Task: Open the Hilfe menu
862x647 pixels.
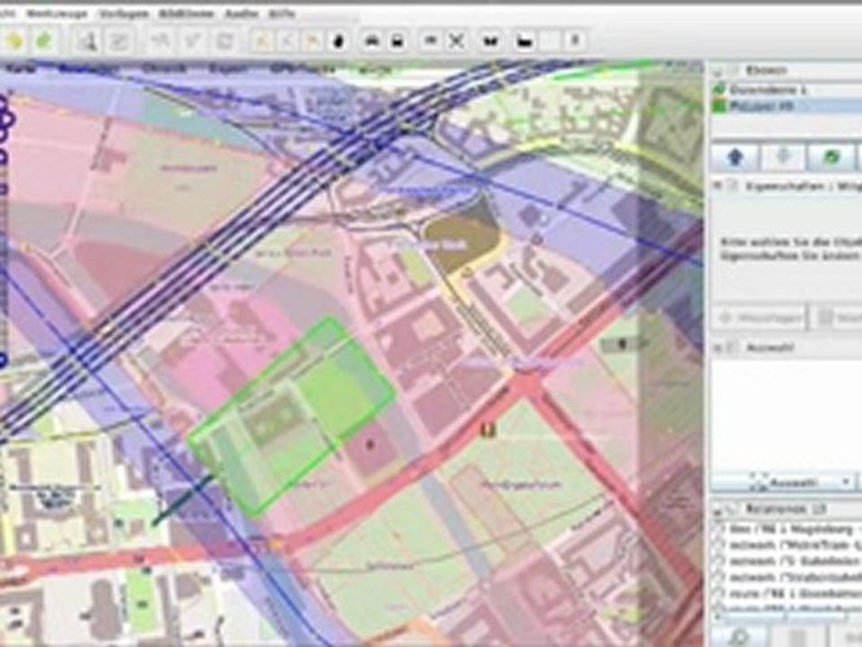Action: 282,13
